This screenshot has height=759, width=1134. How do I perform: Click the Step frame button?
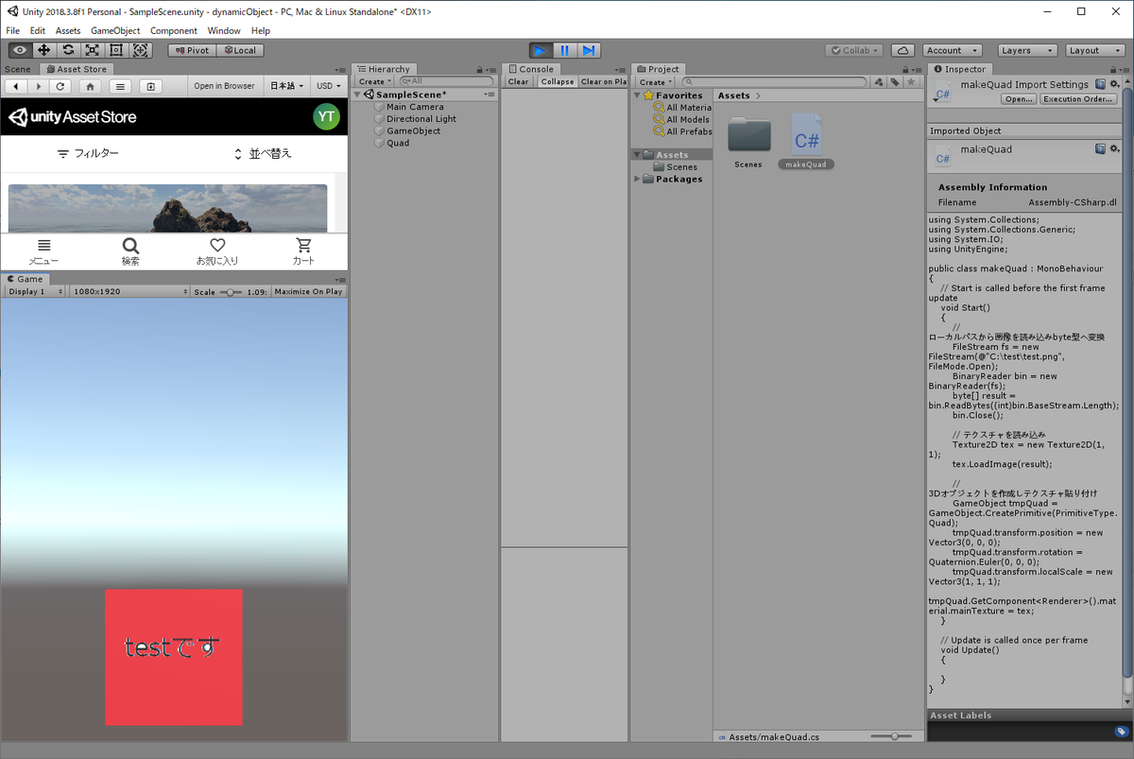click(589, 50)
